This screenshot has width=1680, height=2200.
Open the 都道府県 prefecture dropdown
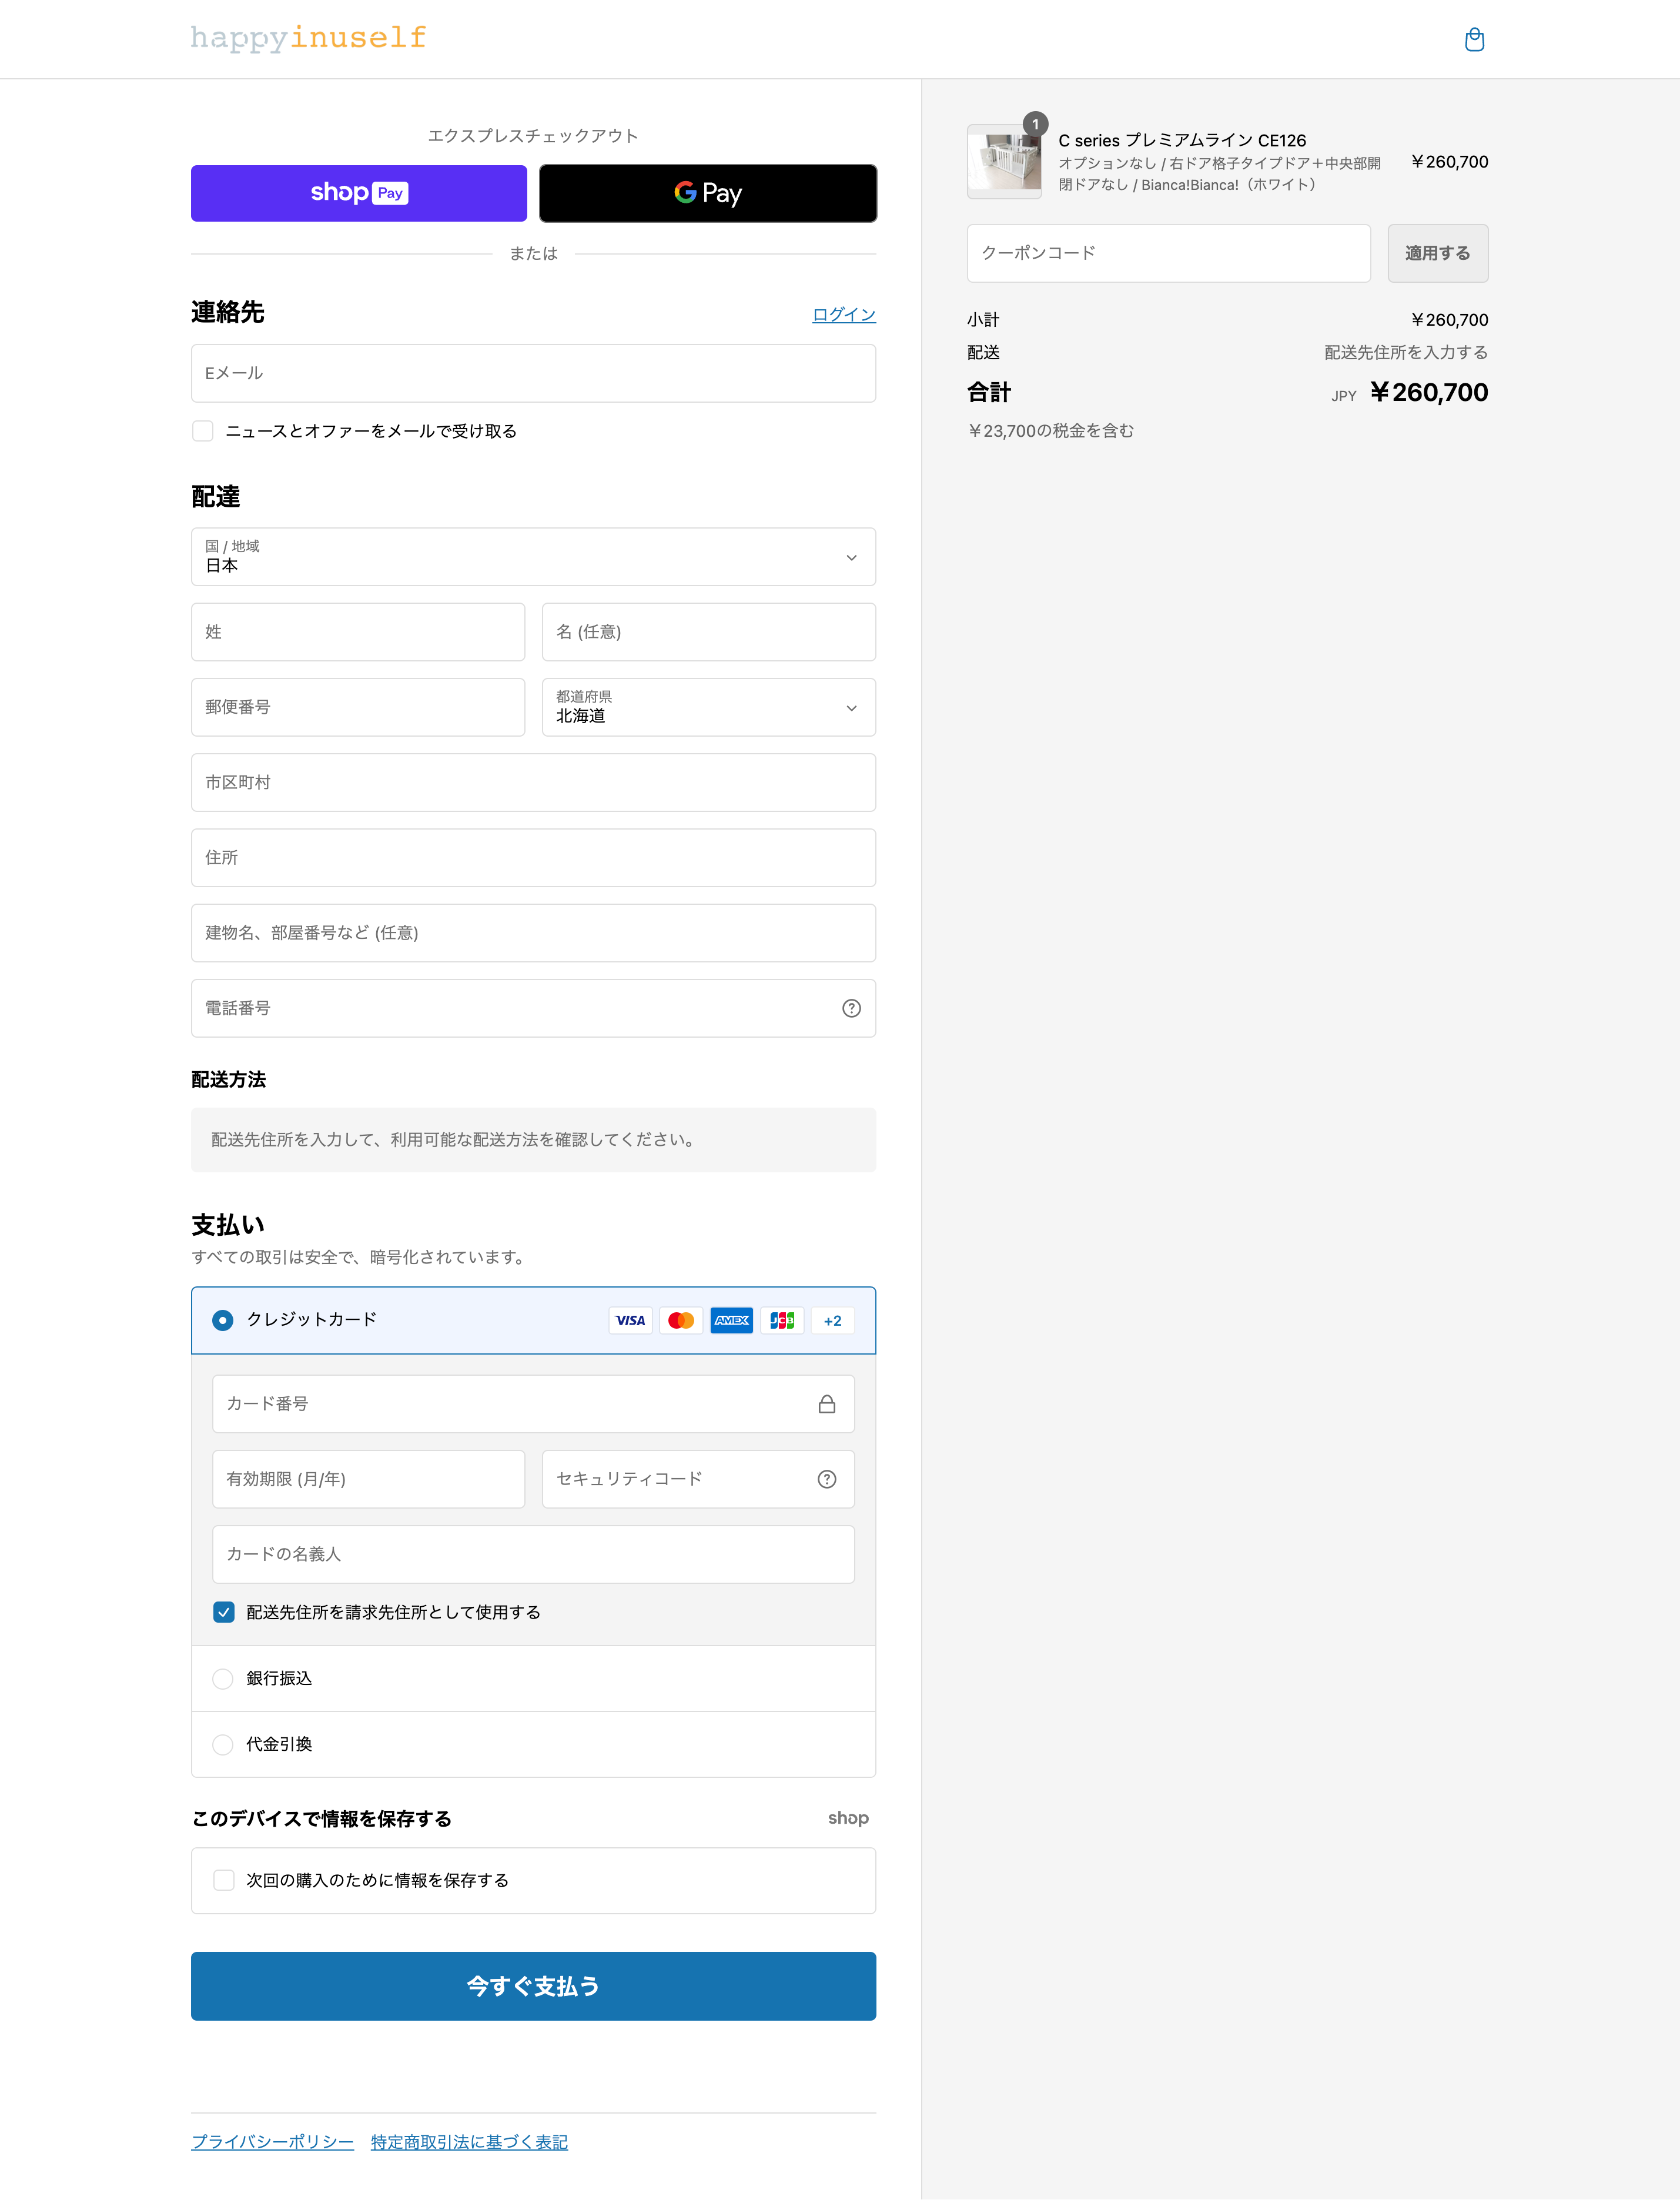click(x=708, y=707)
